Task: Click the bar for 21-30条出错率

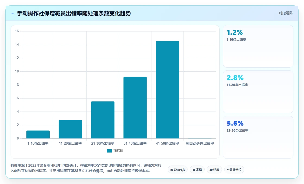Action: tap(103, 120)
